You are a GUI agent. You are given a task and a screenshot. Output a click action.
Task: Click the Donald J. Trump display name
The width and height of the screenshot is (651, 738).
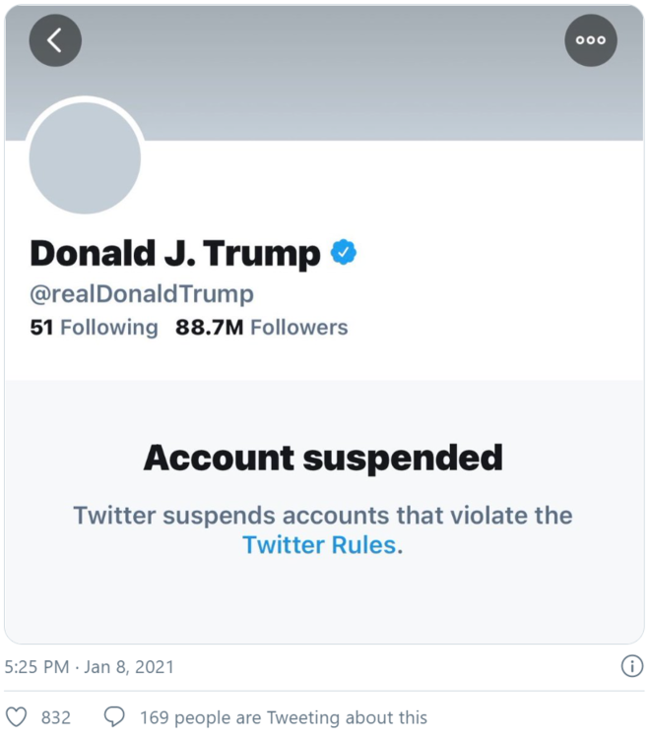click(x=175, y=254)
